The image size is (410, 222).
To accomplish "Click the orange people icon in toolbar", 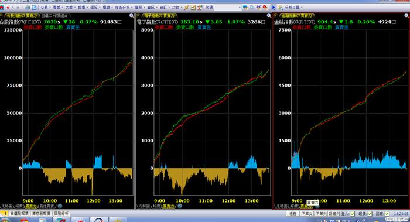I will click(259, 8).
